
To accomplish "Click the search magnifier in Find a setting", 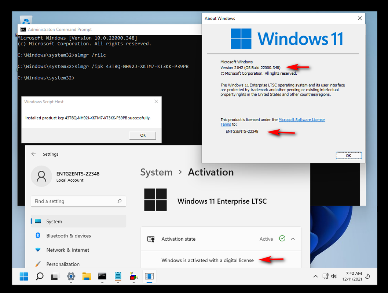I will click(120, 201).
